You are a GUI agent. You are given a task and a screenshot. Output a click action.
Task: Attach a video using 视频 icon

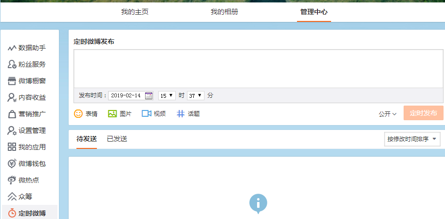pyautogui.click(x=147, y=113)
